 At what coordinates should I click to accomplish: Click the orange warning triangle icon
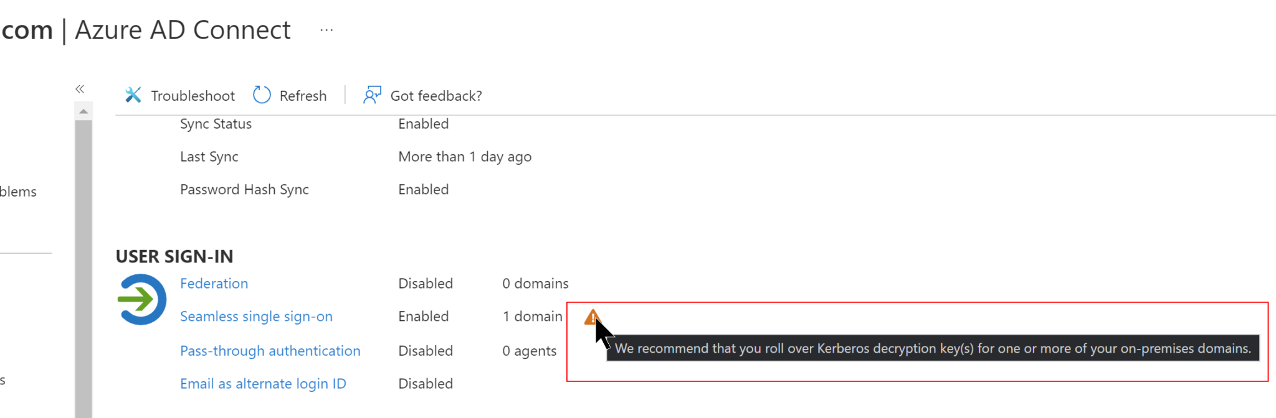tap(592, 317)
